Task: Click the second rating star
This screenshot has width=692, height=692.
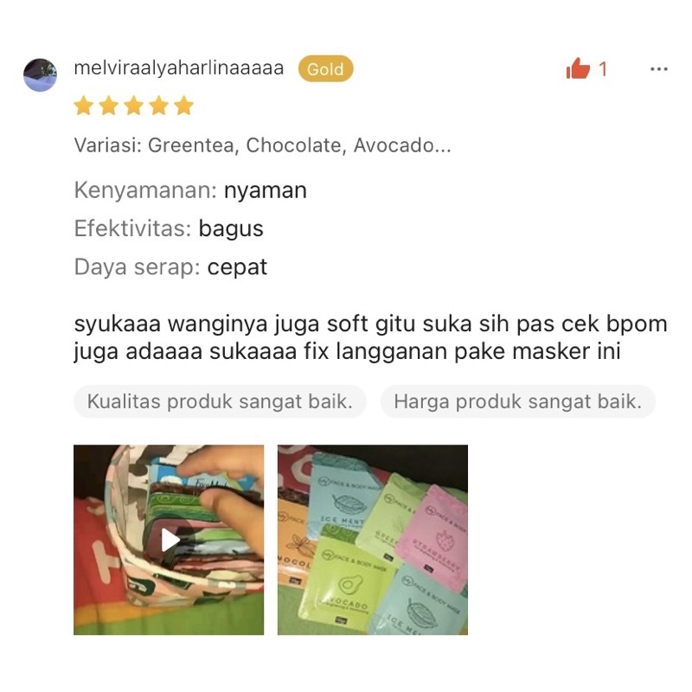Action: coord(109,106)
